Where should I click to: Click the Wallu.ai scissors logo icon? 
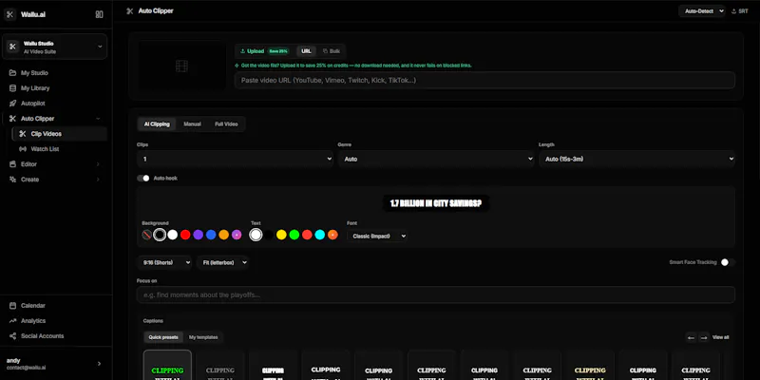tap(10, 14)
